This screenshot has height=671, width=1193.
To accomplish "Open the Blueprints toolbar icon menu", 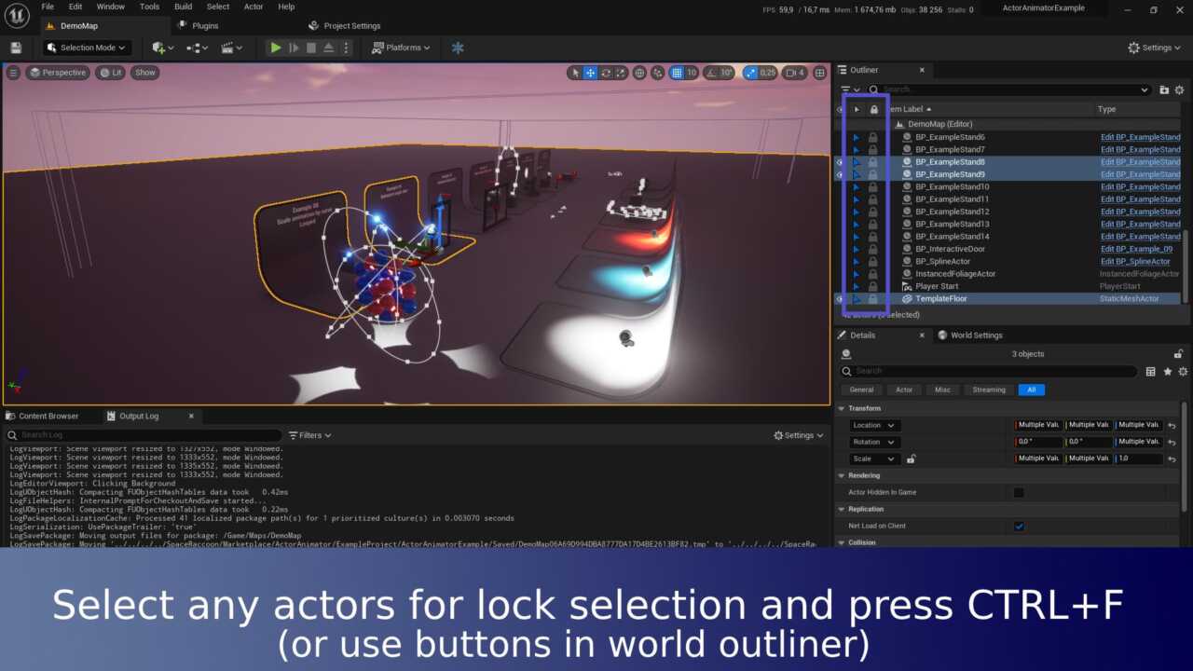I will [198, 48].
